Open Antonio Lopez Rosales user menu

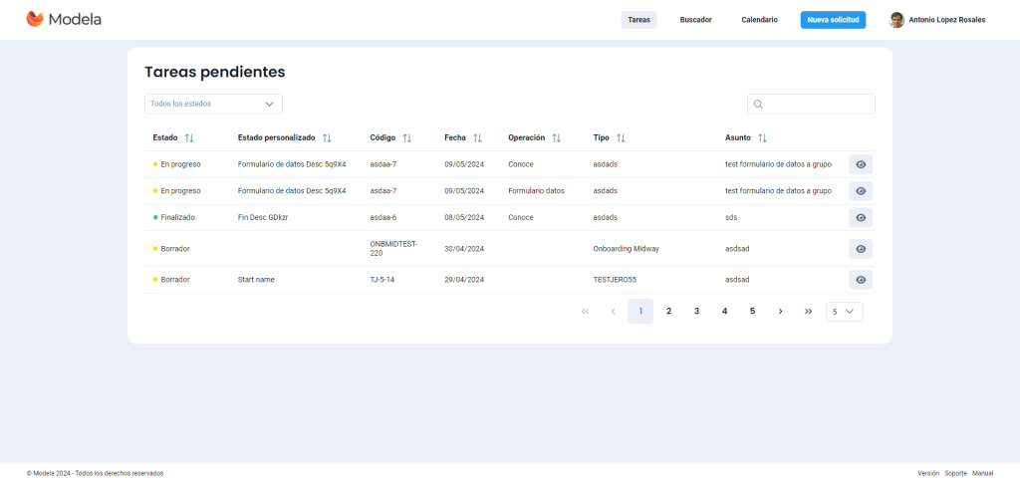coord(936,20)
